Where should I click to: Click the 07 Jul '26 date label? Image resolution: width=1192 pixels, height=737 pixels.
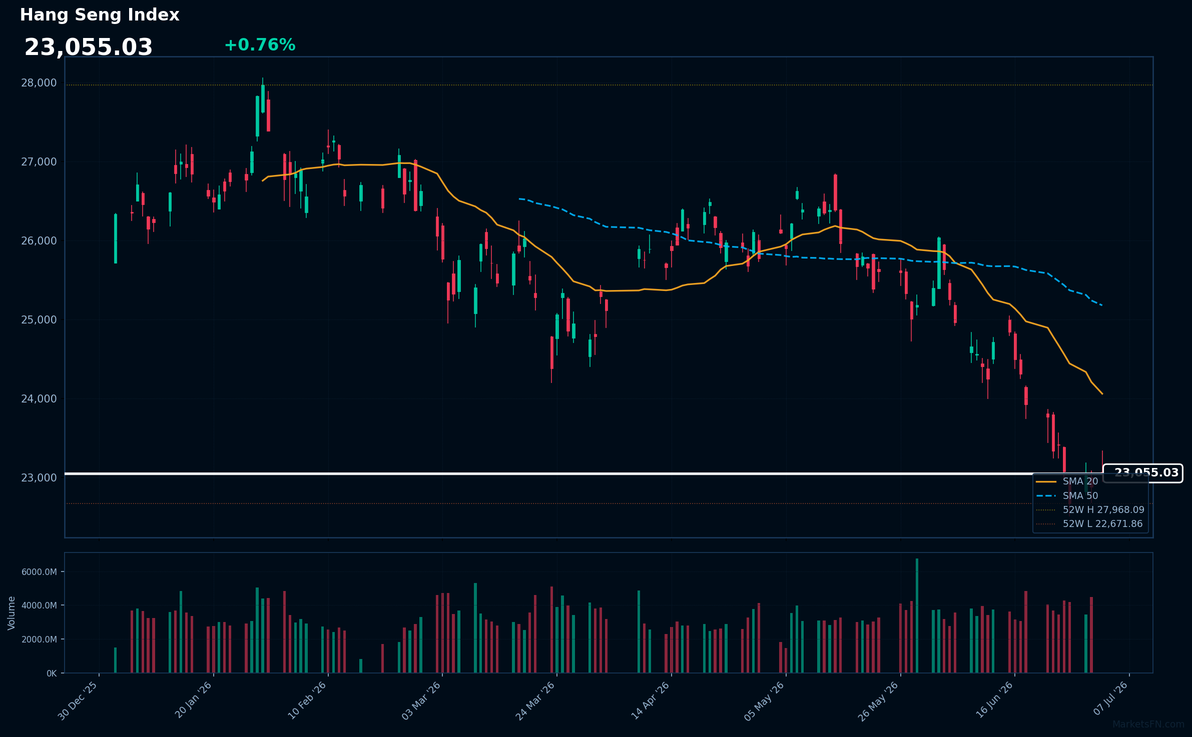[x=1111, y=698]
